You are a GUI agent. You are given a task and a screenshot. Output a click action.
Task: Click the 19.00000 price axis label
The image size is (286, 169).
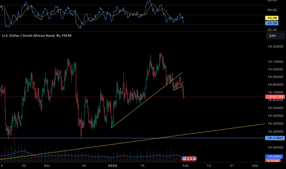click(275, 69)
